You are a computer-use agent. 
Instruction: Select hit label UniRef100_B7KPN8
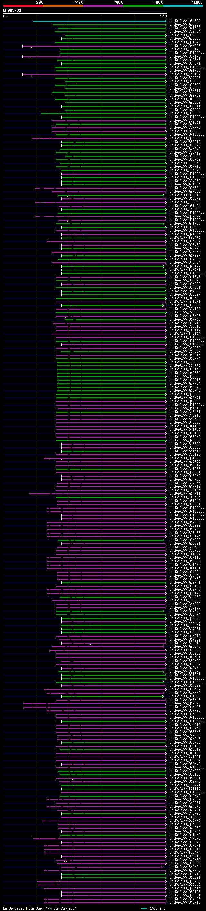coord(185,131)
